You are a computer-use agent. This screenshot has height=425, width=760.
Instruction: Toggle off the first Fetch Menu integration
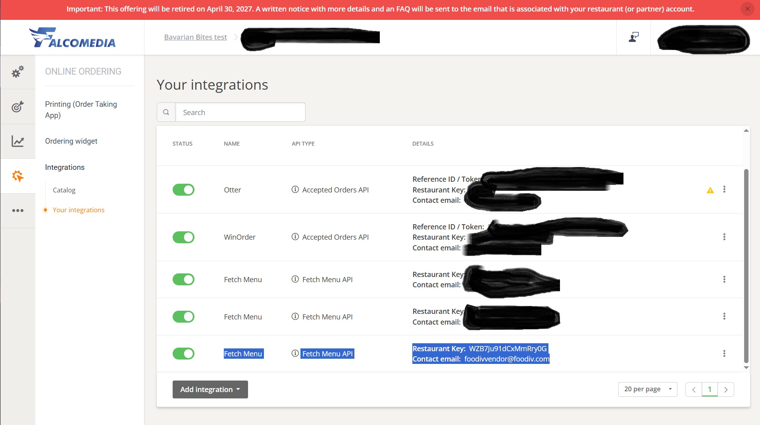click(183, 279)
